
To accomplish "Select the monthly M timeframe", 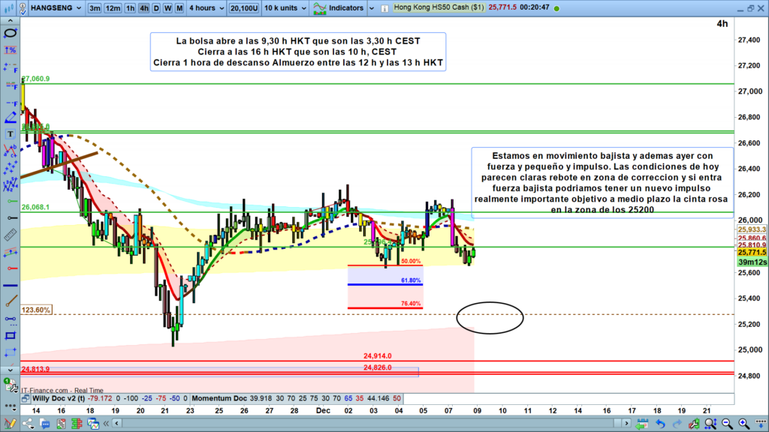I will [177, 8].
